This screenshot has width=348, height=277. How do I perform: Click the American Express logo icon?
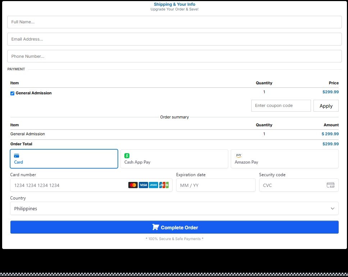click(x=154, y=185)
